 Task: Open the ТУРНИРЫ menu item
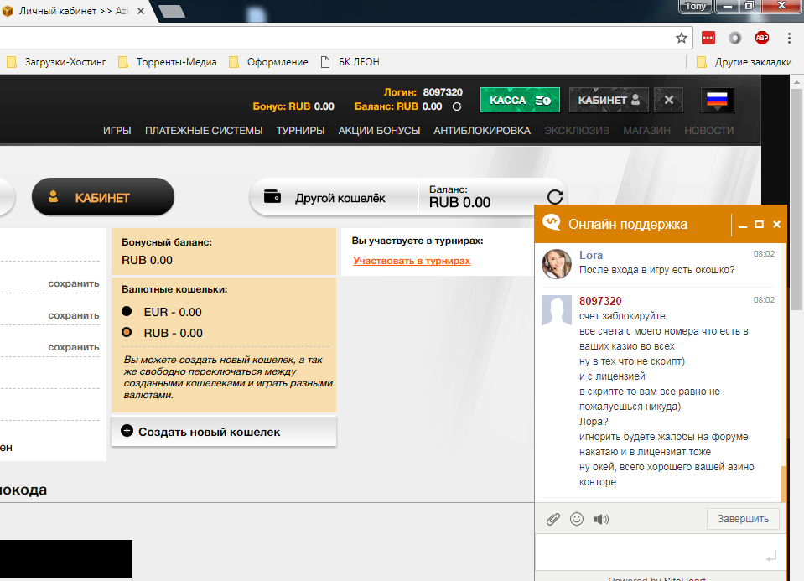click(300, 131)
